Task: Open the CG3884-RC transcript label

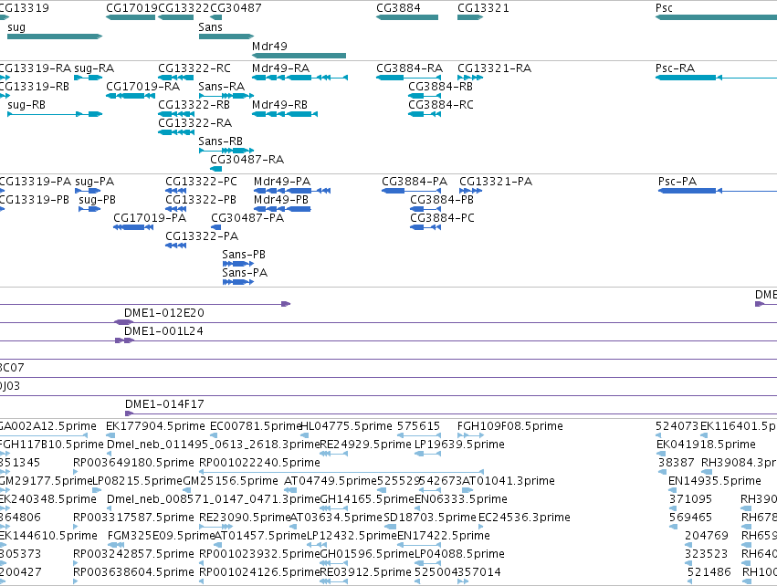Action: point(441,105)
